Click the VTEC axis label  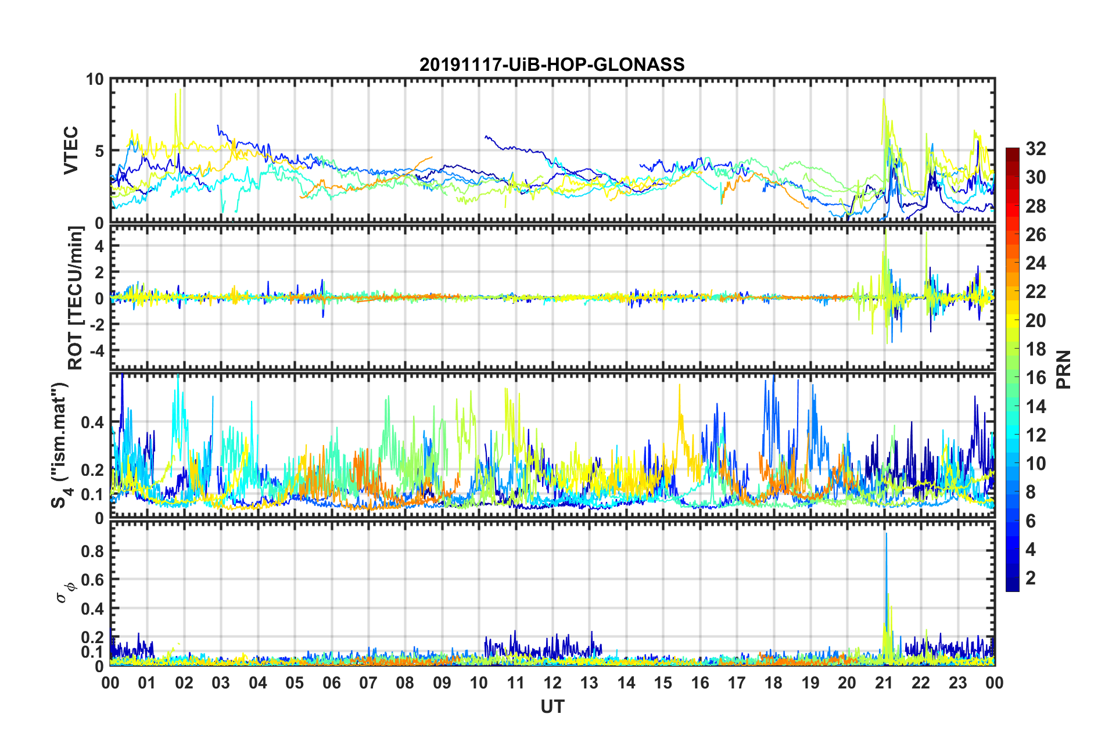click(x=71, y=150)
